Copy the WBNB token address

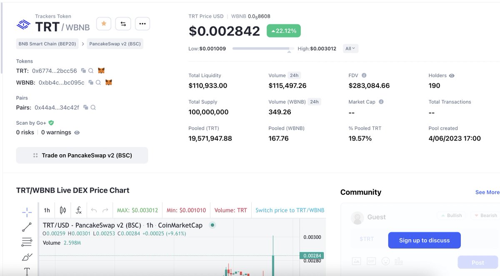[x=91, y=83]
